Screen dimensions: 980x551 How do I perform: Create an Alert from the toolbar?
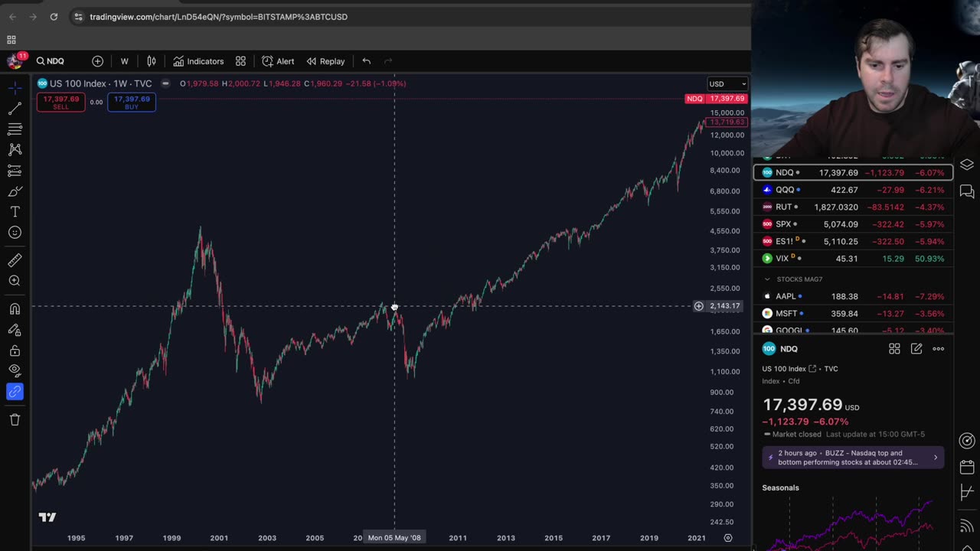tap(278, 61)
